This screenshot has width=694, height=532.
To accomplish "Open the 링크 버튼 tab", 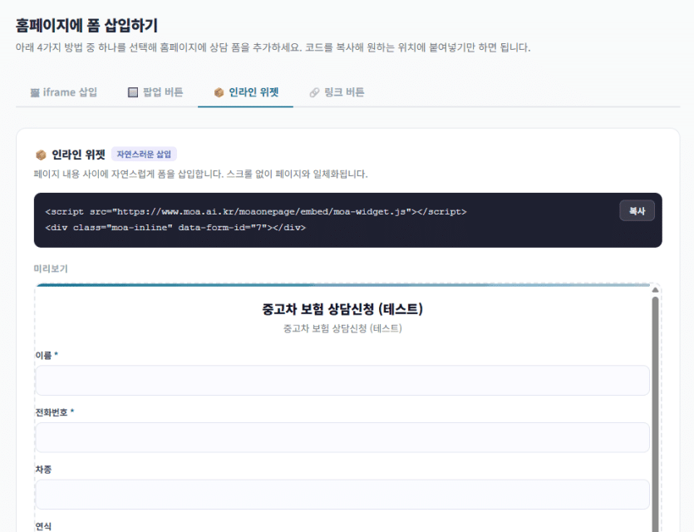I will 336,94.
